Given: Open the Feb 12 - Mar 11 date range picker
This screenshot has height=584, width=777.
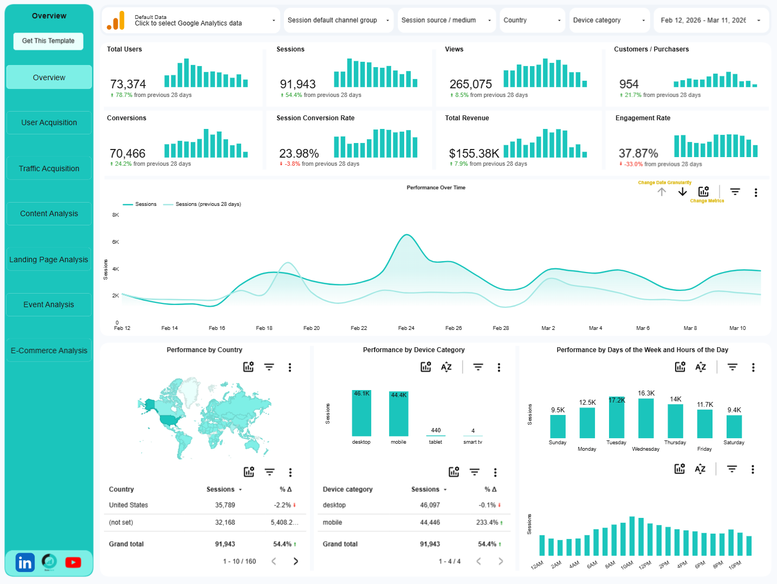Looking at the screenshot, I should (711, 20).
